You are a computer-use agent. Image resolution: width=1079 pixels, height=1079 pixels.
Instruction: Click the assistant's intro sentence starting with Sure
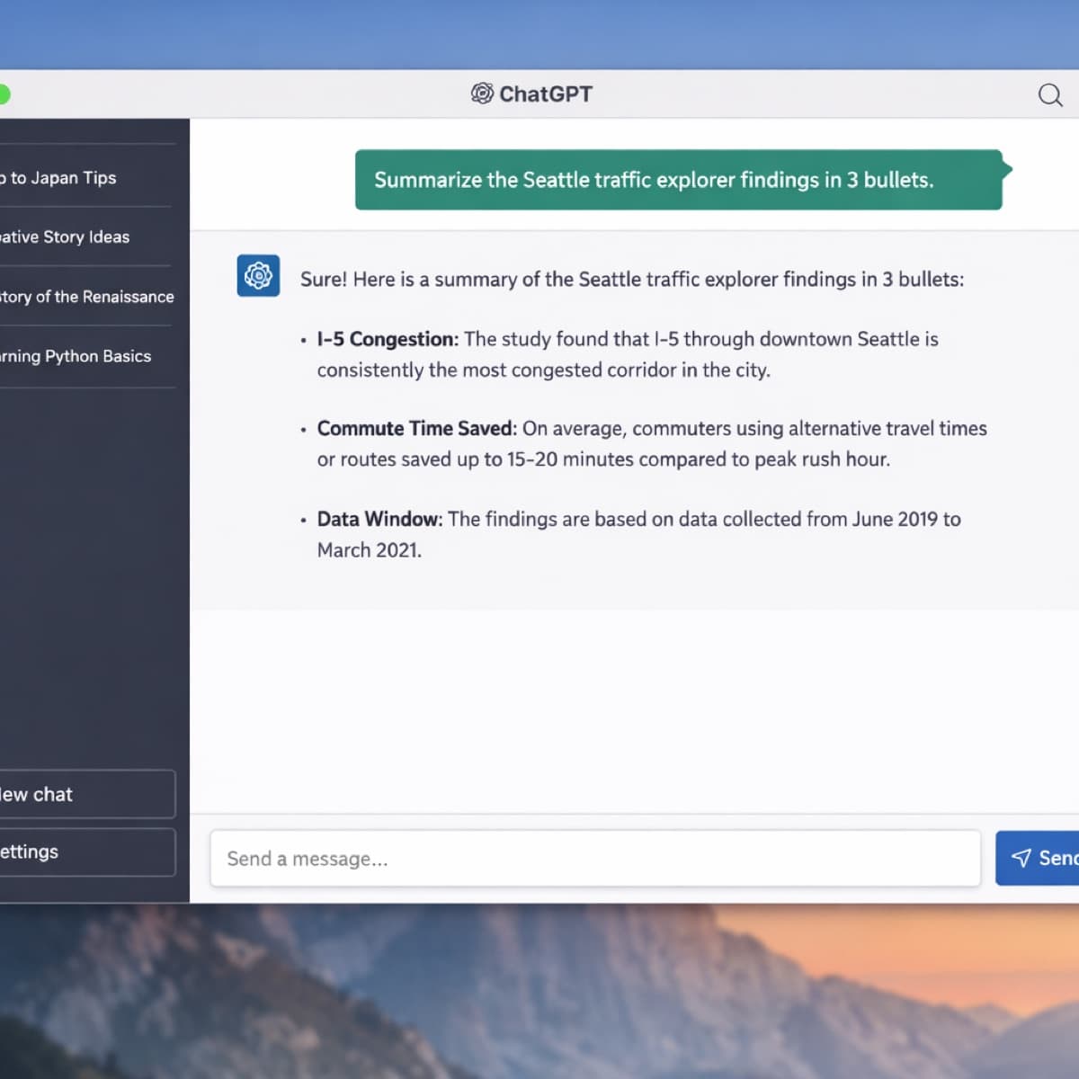pyautogui.click(x=631, y=280)
